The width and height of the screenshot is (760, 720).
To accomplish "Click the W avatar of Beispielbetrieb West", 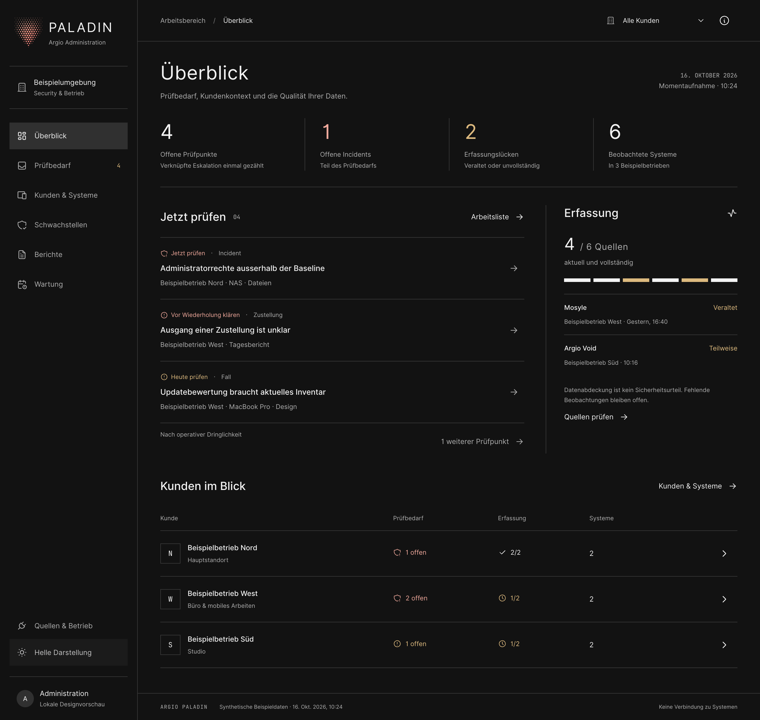I will coord(170,599).
